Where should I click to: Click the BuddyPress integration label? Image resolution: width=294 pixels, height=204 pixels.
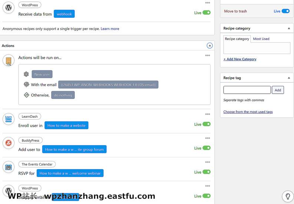point(30,140)
